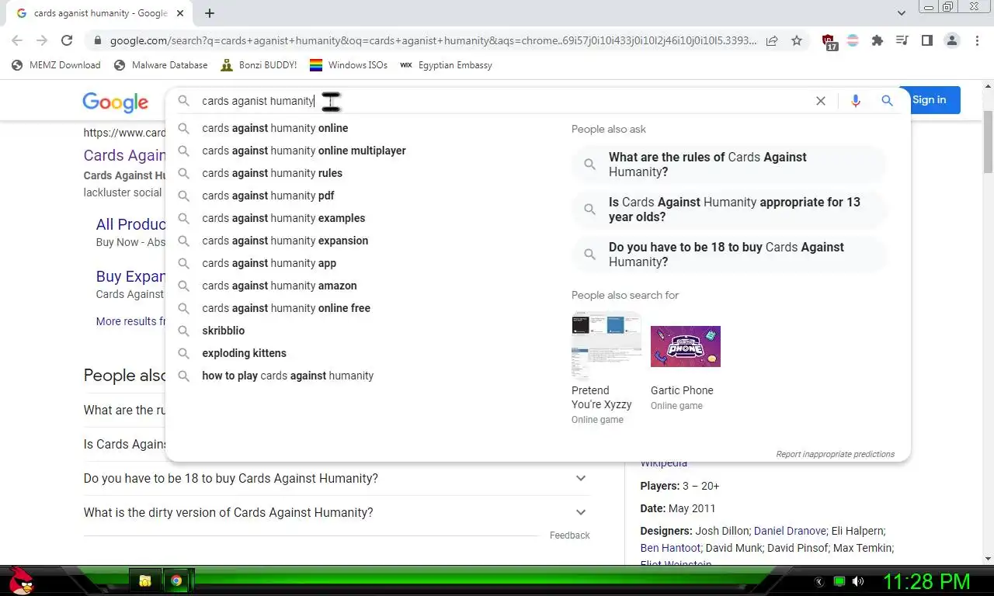Open the Chrome profile avatar

(952, 40)
